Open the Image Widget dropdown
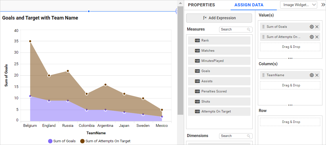The height and width of the screenshot is (145, 326). 299,5
